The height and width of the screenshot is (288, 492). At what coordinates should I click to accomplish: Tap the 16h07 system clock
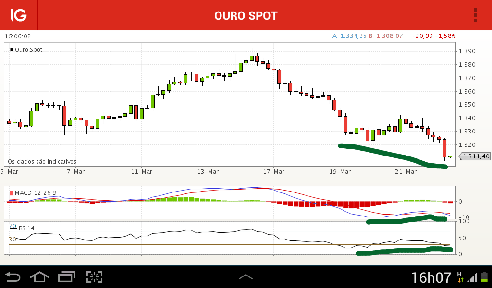431,277
